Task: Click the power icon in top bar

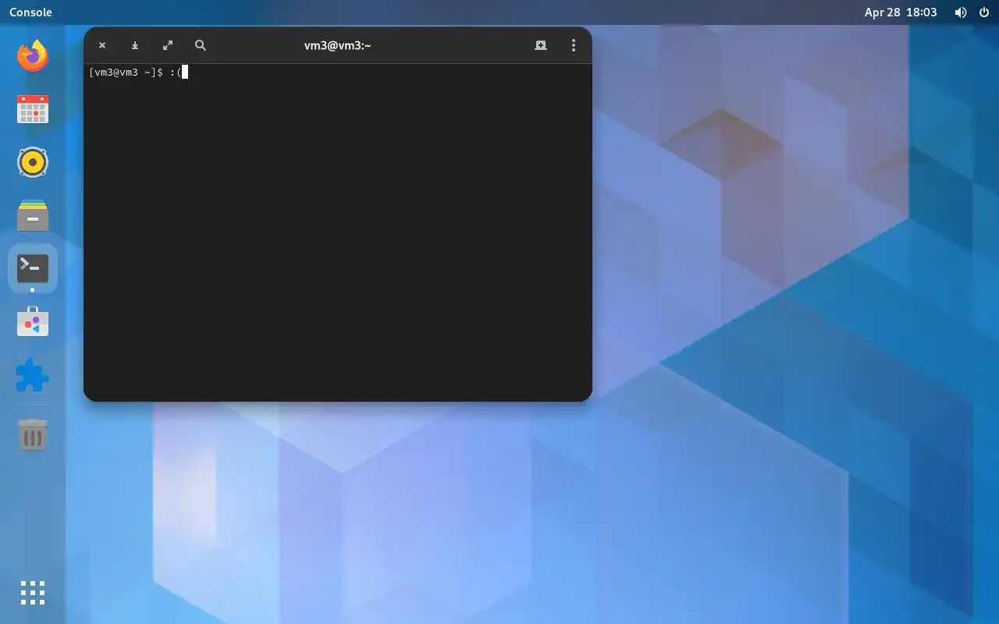Action: (984, 12)
